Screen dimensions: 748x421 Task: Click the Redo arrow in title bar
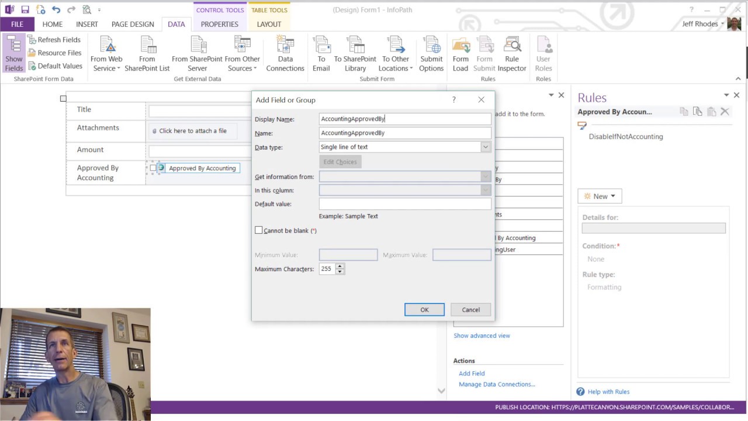tap(71, 9)
